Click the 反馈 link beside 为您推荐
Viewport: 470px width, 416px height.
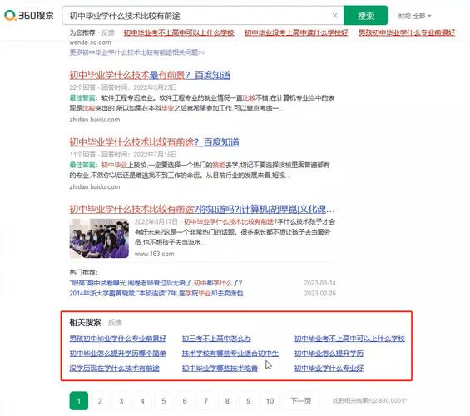(108, 32)
